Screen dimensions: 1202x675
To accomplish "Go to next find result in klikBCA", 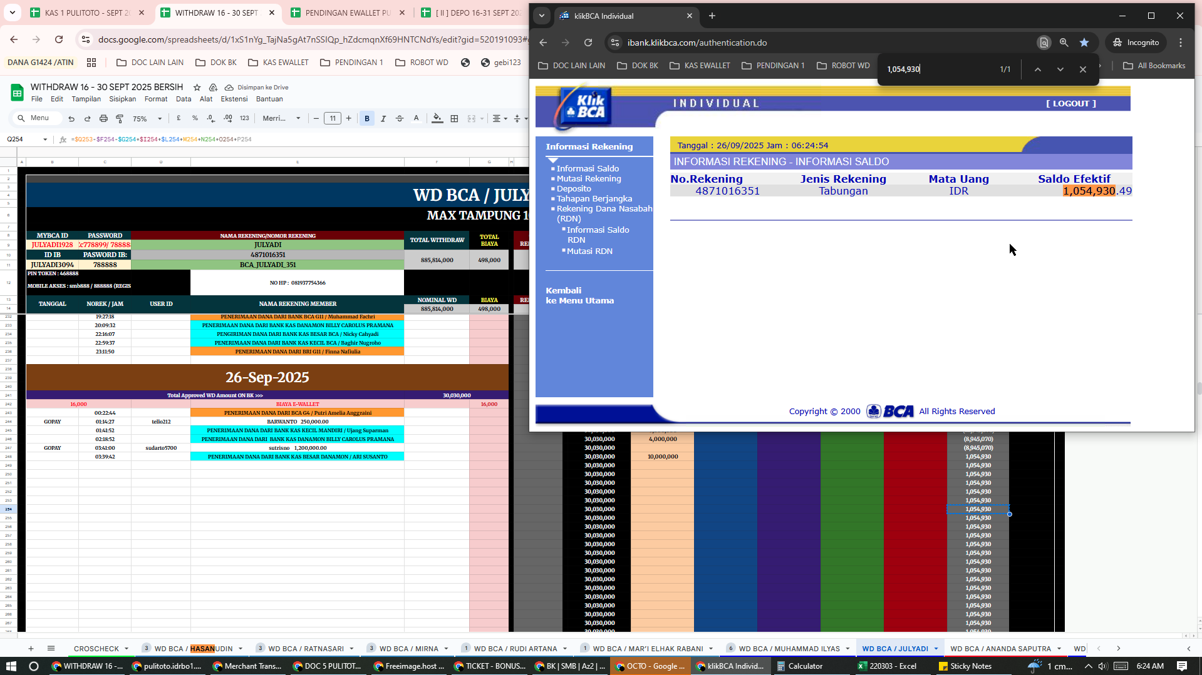I will [1060, 69].
